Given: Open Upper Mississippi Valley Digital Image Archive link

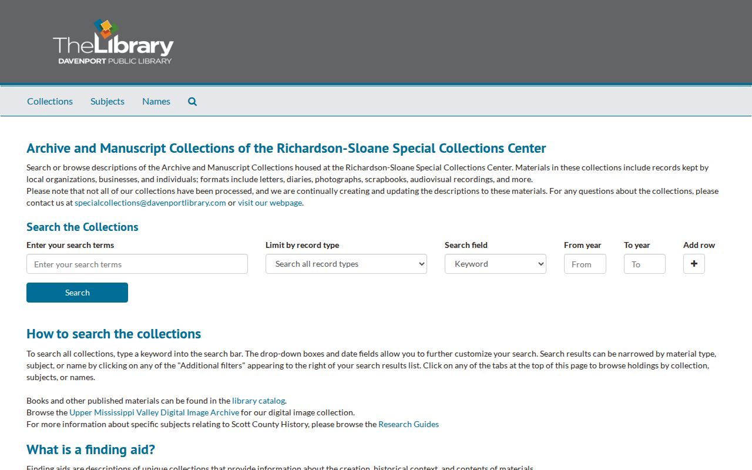Looking at the screenshot, I should click(x=155, y=412).
